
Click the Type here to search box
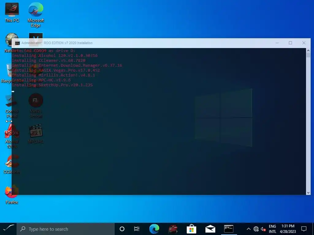pyautogui.click(x=66, y=229)
